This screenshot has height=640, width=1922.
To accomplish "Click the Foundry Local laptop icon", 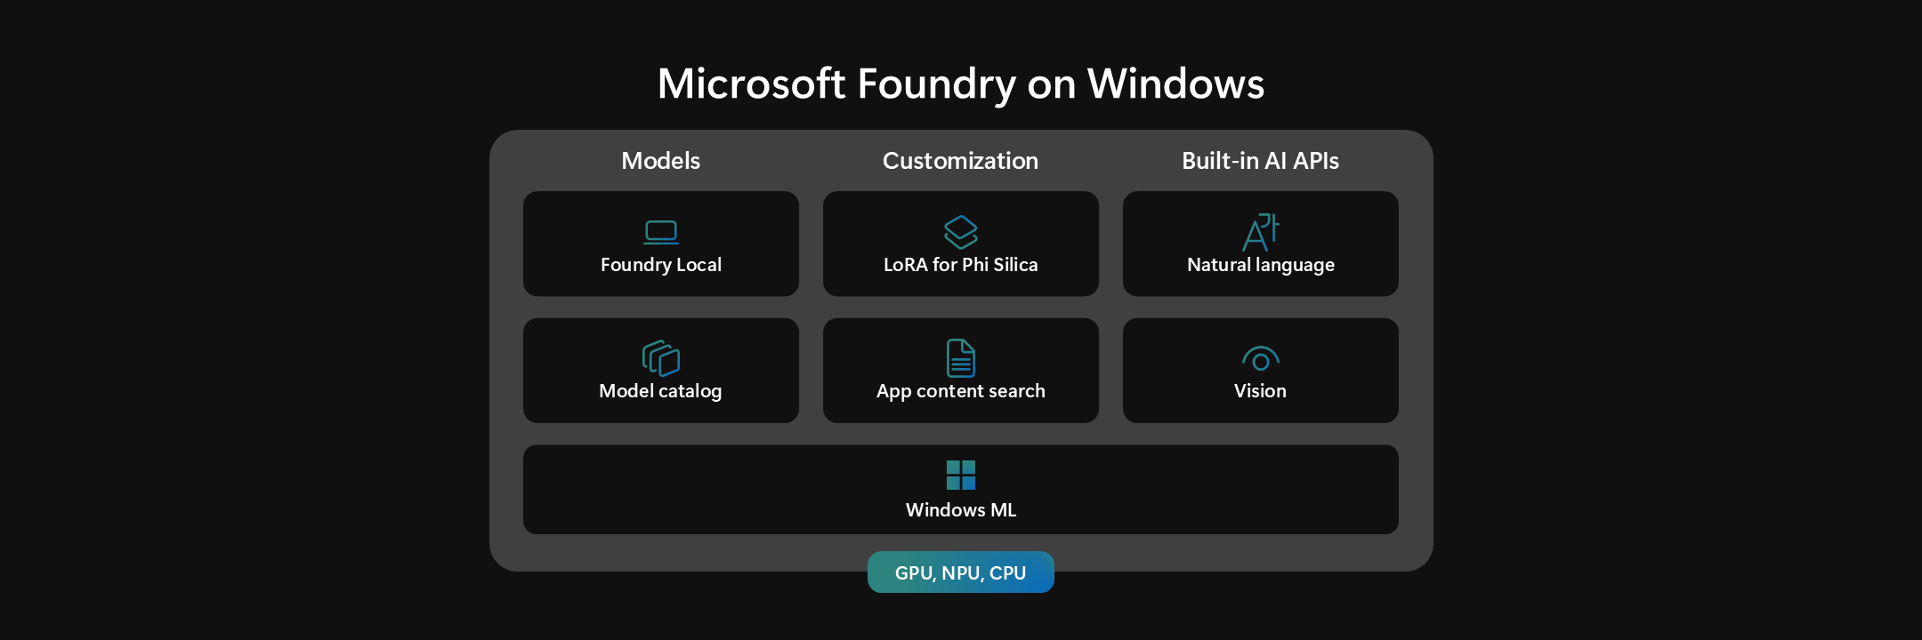I will (661, 232).
